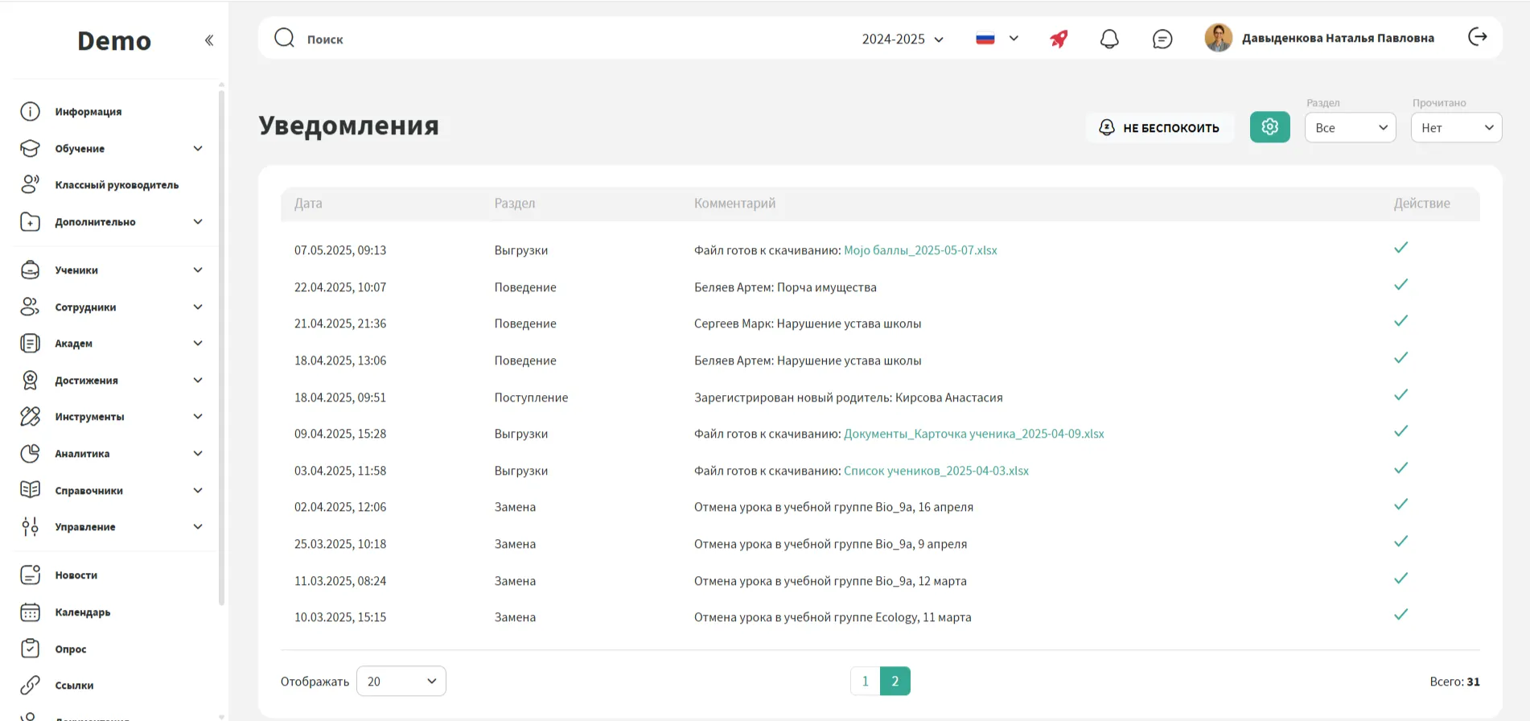Screen dimensions: 1530x721
Task: Go to Новости in the sidebar
Action: (x=76, y=575)
